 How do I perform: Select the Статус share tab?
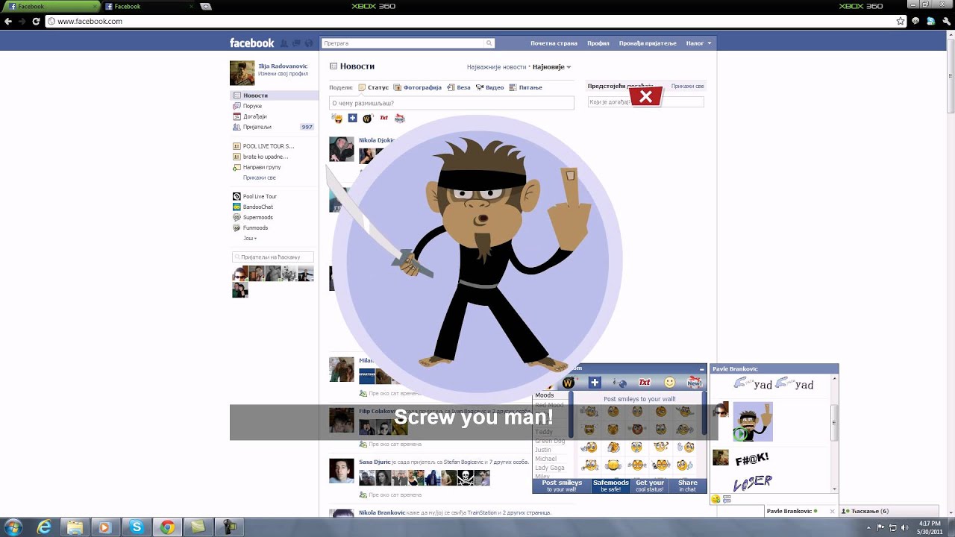pos(373,87)
